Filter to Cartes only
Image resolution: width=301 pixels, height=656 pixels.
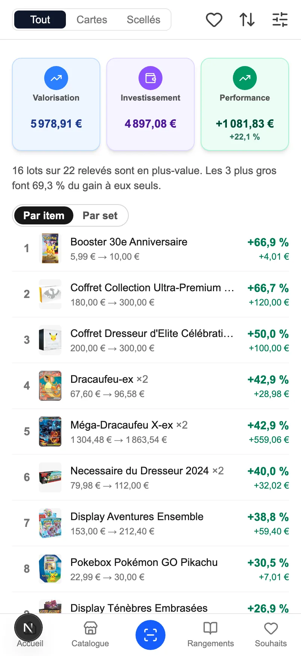pyautogui.click(x=92, y=20)
